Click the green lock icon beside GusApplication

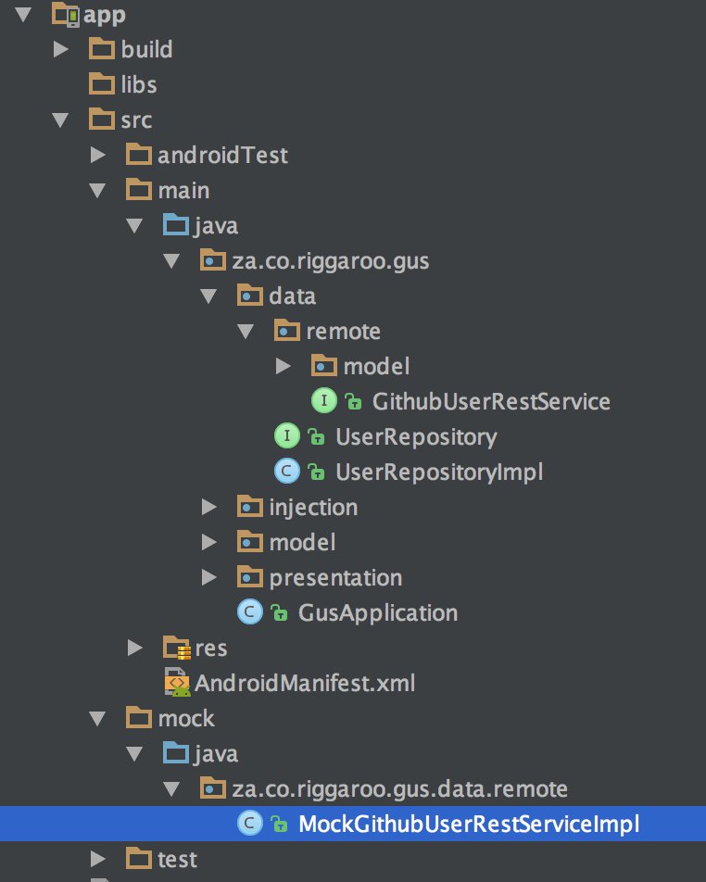pyautogui.click(x=279, y=612)
